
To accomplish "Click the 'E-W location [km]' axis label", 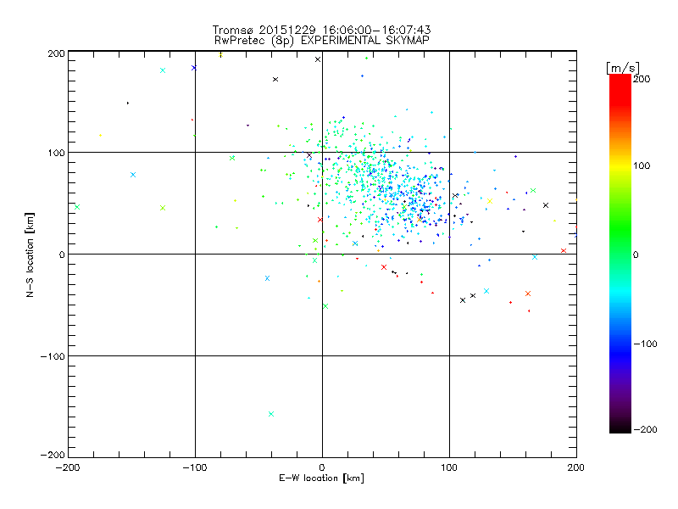I will coord(321,478).
